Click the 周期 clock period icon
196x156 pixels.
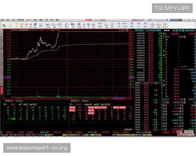(54, 25)
